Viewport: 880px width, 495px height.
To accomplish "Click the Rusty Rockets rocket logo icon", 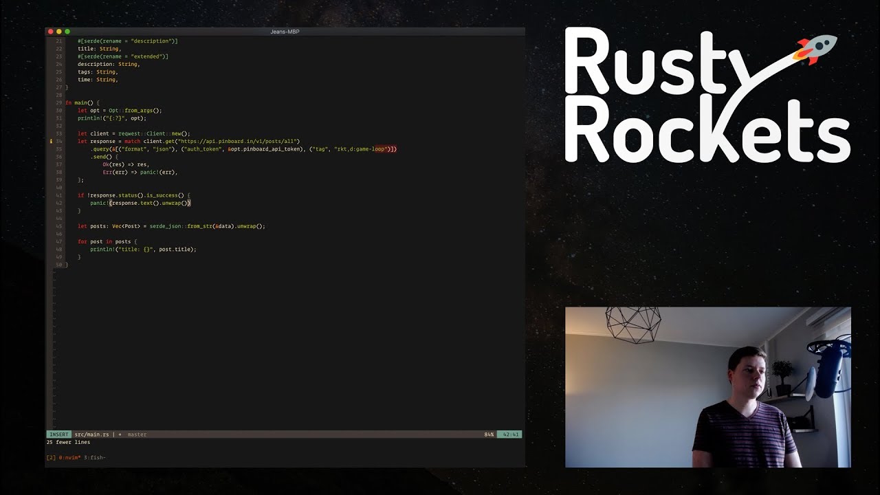I will [x=816, y=49].
